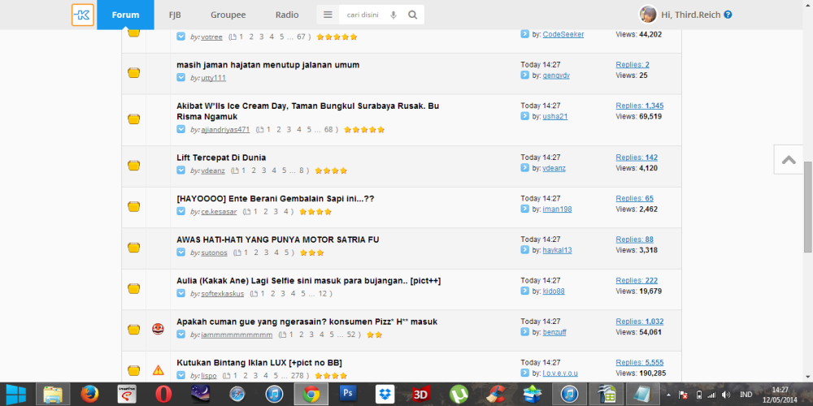Open Windows Start button
813x406 pixels.
click(15, 395)
